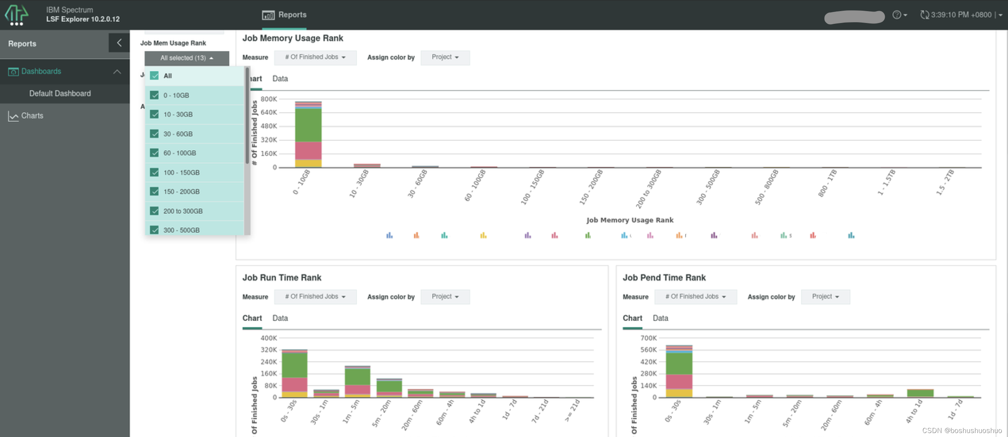
Task: Toggle the 100 - 150GB checkbox
Action: coord(155,172)
